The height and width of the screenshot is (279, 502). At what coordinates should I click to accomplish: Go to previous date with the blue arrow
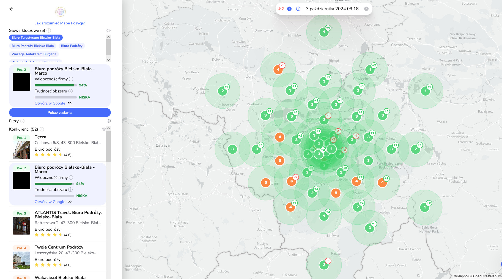tap(289, 9)
